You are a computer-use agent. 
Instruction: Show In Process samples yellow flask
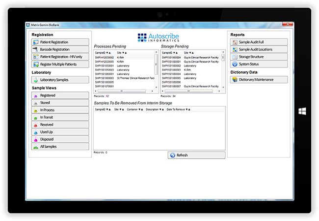coord(36,110)
